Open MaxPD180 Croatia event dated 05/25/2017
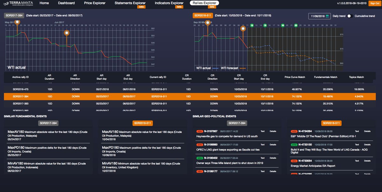Image resolution: width=382 pixels, height=192 pixels. [48, 151]
